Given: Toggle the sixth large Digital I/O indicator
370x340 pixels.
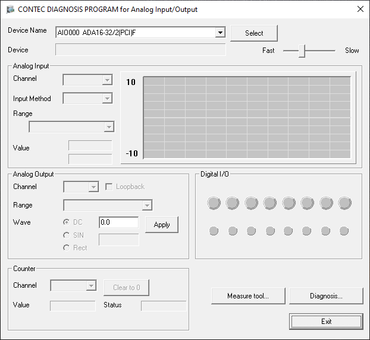Looking at the screenshot, I should [x=307, y=203].
